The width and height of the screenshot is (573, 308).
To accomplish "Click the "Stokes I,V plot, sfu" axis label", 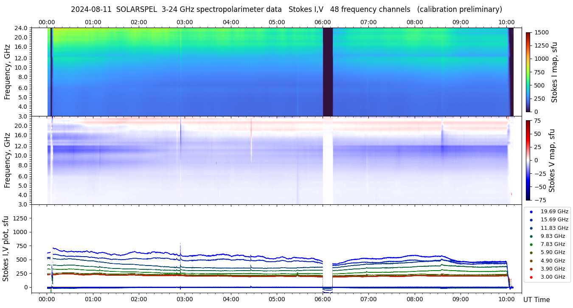I will pos(6,249).
